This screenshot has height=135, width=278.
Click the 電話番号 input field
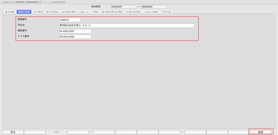click(75, 31)
